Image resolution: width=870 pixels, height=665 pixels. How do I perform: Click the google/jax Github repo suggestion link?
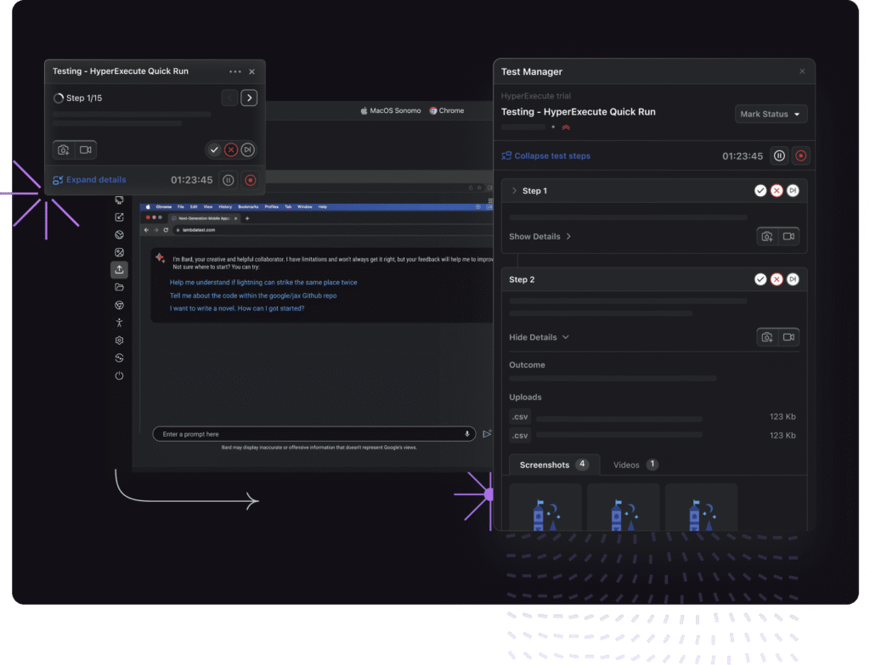[253, 296]
